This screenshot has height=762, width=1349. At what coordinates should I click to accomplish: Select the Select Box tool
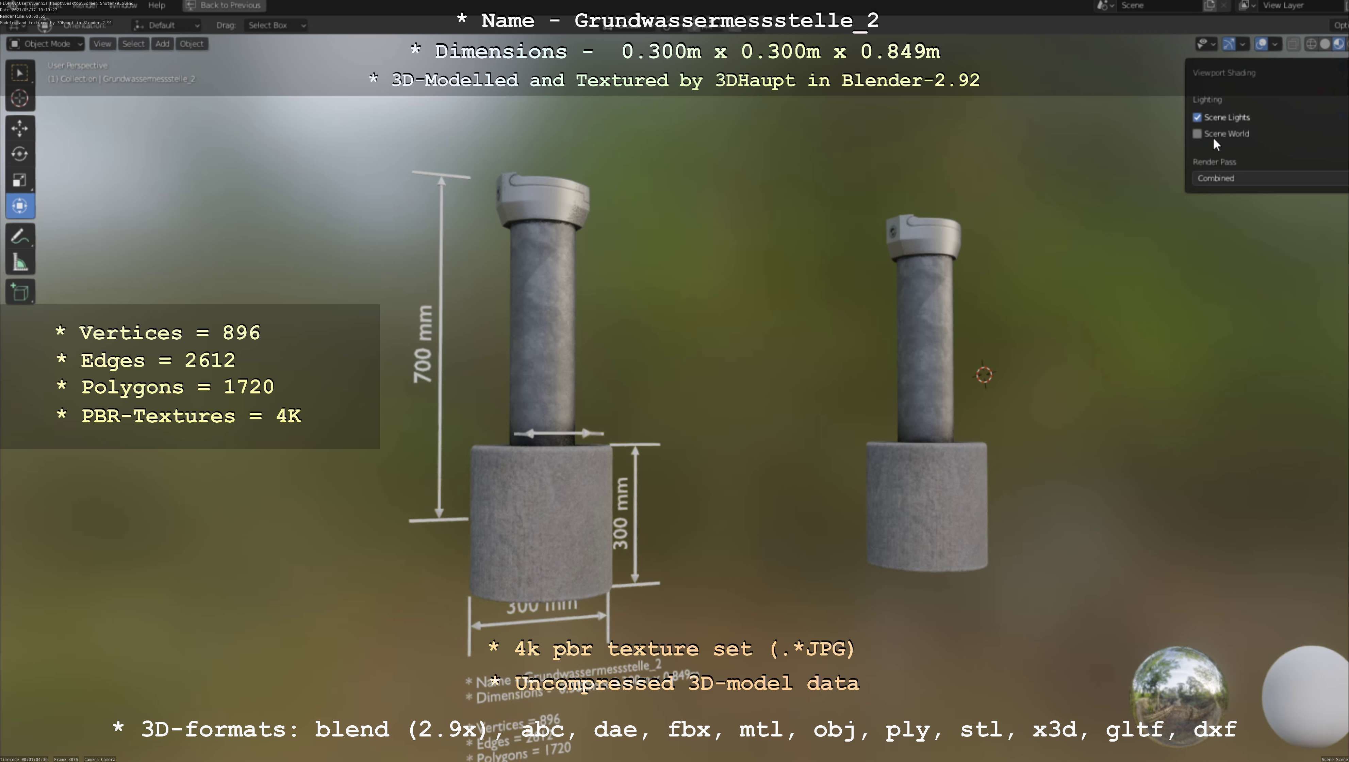click(20, 73)
